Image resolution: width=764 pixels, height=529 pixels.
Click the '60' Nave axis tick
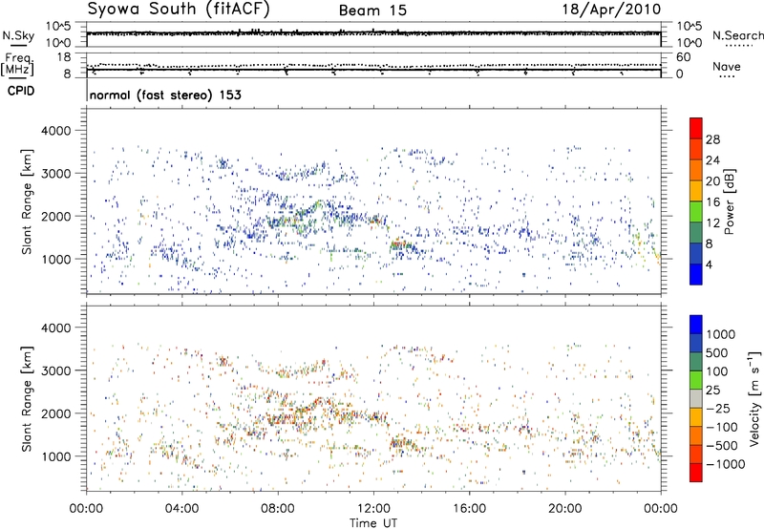click(683, 57)
